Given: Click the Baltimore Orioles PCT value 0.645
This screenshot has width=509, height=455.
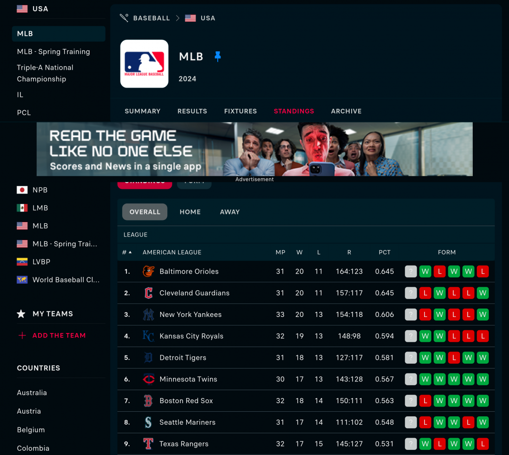Looking at the screenshot, I should coord(385,271).
